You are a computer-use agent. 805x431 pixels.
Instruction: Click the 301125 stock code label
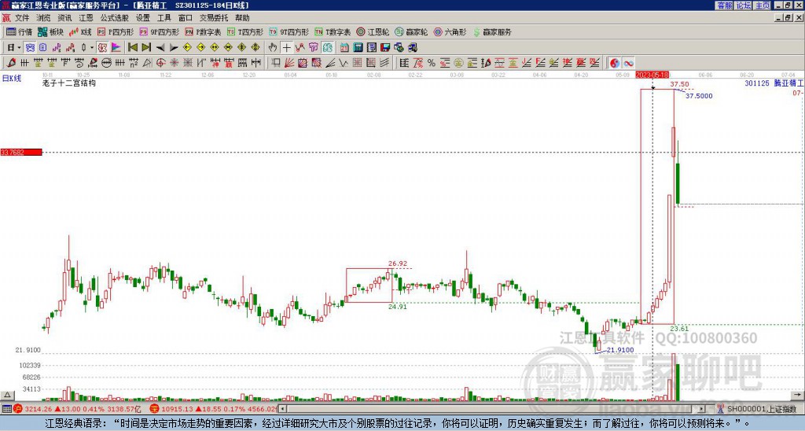coord(757,83)
